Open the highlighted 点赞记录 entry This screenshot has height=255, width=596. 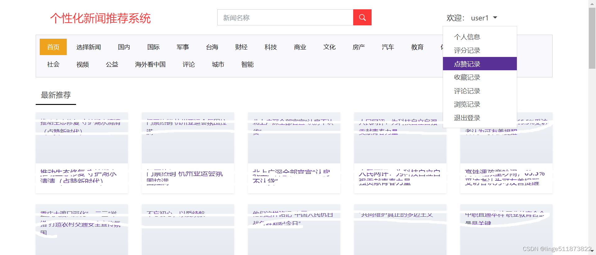coord(480,64)
